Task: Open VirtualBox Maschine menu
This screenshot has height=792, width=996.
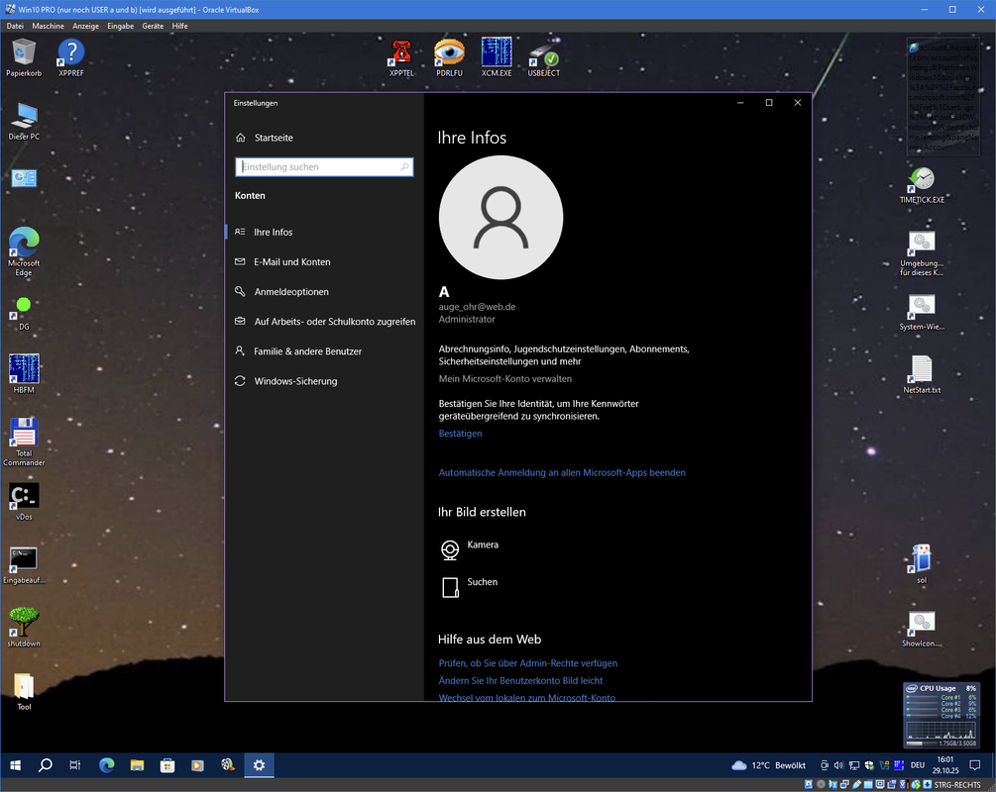Action: click(x=48, y=26)
